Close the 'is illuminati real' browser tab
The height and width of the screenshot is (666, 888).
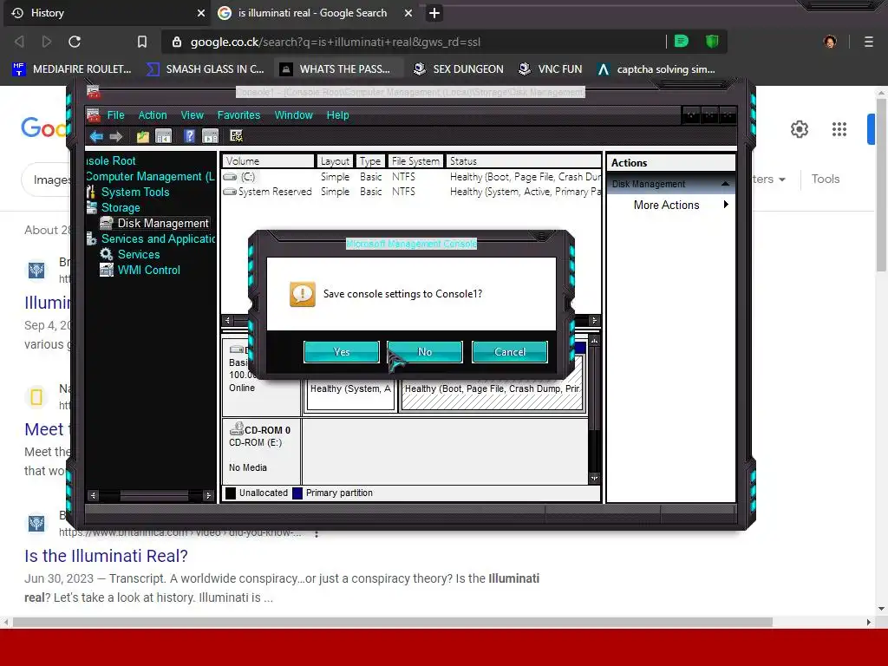tap(408, 12)
